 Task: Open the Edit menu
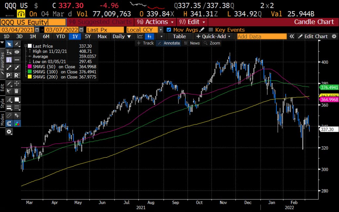tap(192, 22)
